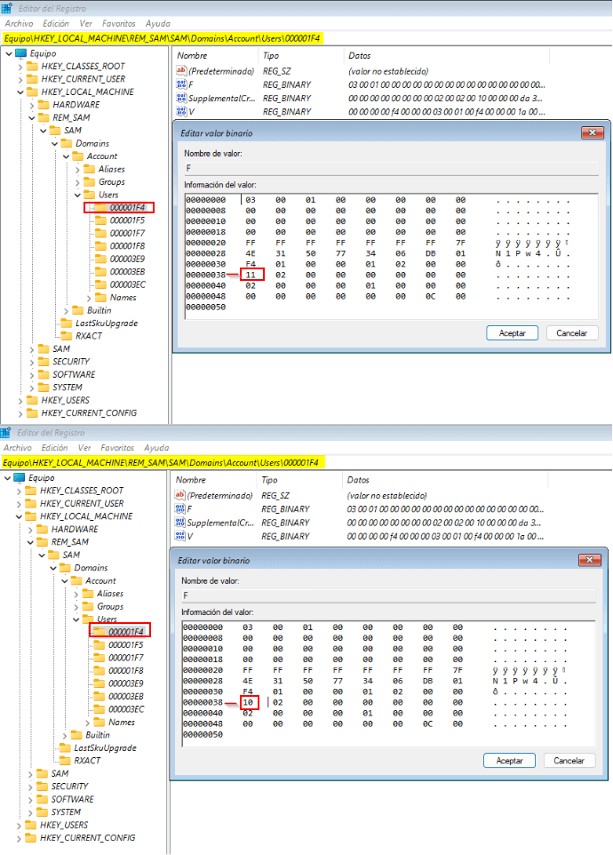Open the Edición menu in lower window
613x855 pixels.
point(54,448)
